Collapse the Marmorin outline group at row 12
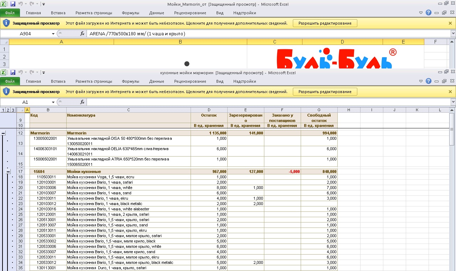This screenshot has height=271, width=456. [x=4, y=133]
